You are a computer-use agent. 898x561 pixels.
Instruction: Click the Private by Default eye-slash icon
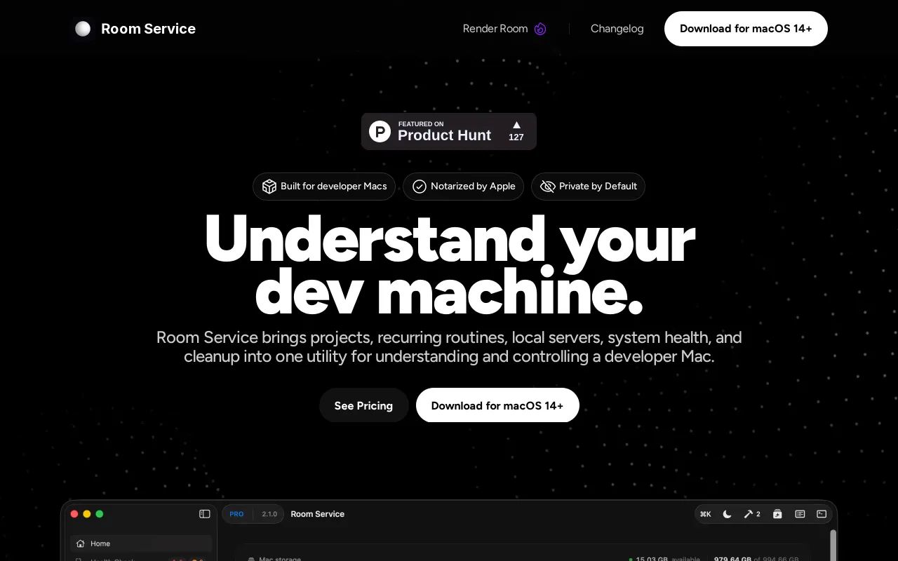[547, 187]
